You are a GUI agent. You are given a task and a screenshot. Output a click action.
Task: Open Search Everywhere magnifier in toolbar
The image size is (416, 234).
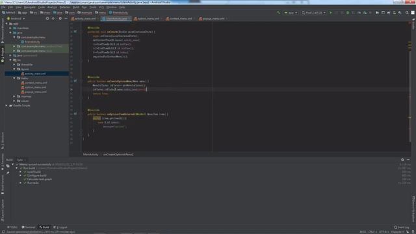click(x=407, y=13)
